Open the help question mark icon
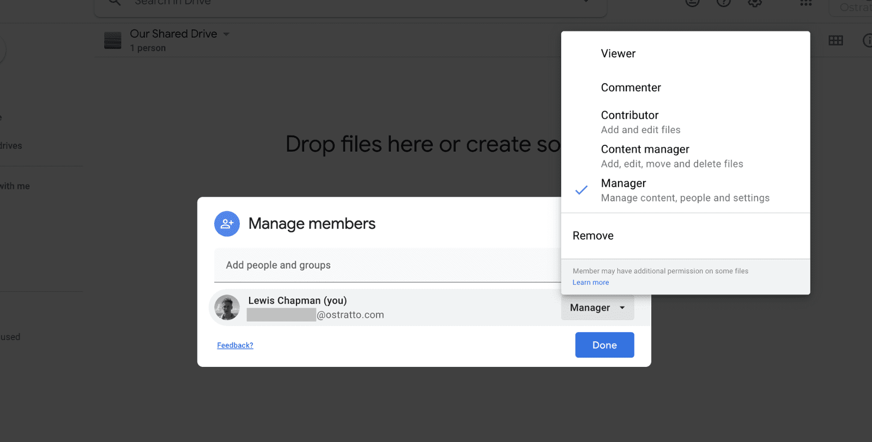This screenshot has height=442, width=872. point(723,3)
